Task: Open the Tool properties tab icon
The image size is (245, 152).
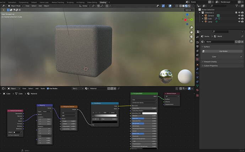Action: coord(197,37)
